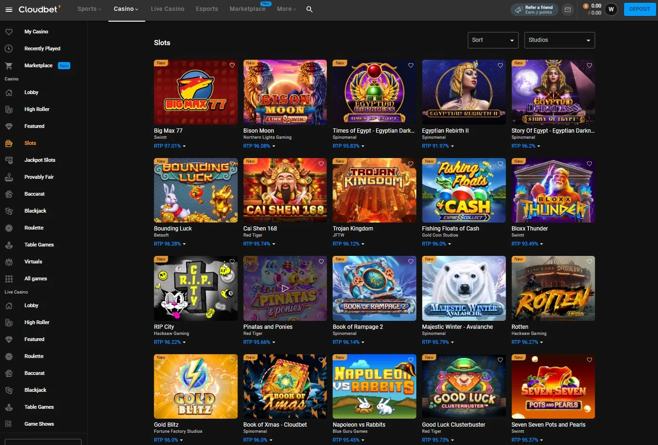Favorite Bloxx Thunder with heart
Viewport: 658px width, 445px height.
[589, 164]
